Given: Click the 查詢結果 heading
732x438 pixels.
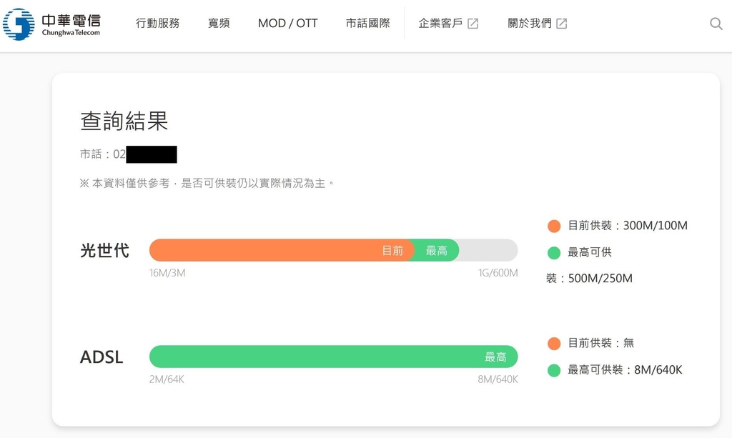Looking at the screenshot, I should [x=124, y=121].
